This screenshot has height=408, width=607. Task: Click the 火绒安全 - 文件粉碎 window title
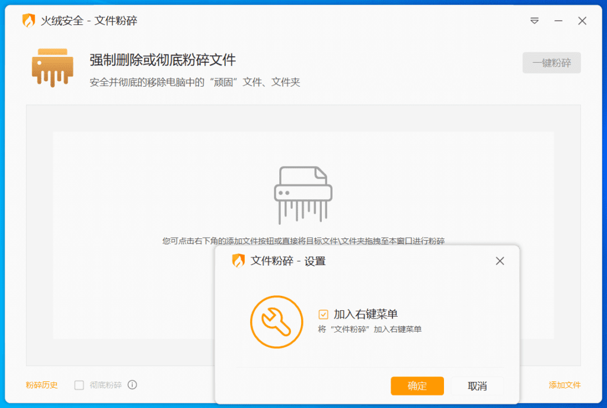pos(89,21)
